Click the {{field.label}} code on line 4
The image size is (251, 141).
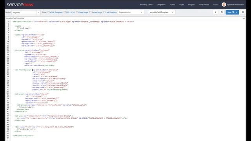click(x=24, y=28)
